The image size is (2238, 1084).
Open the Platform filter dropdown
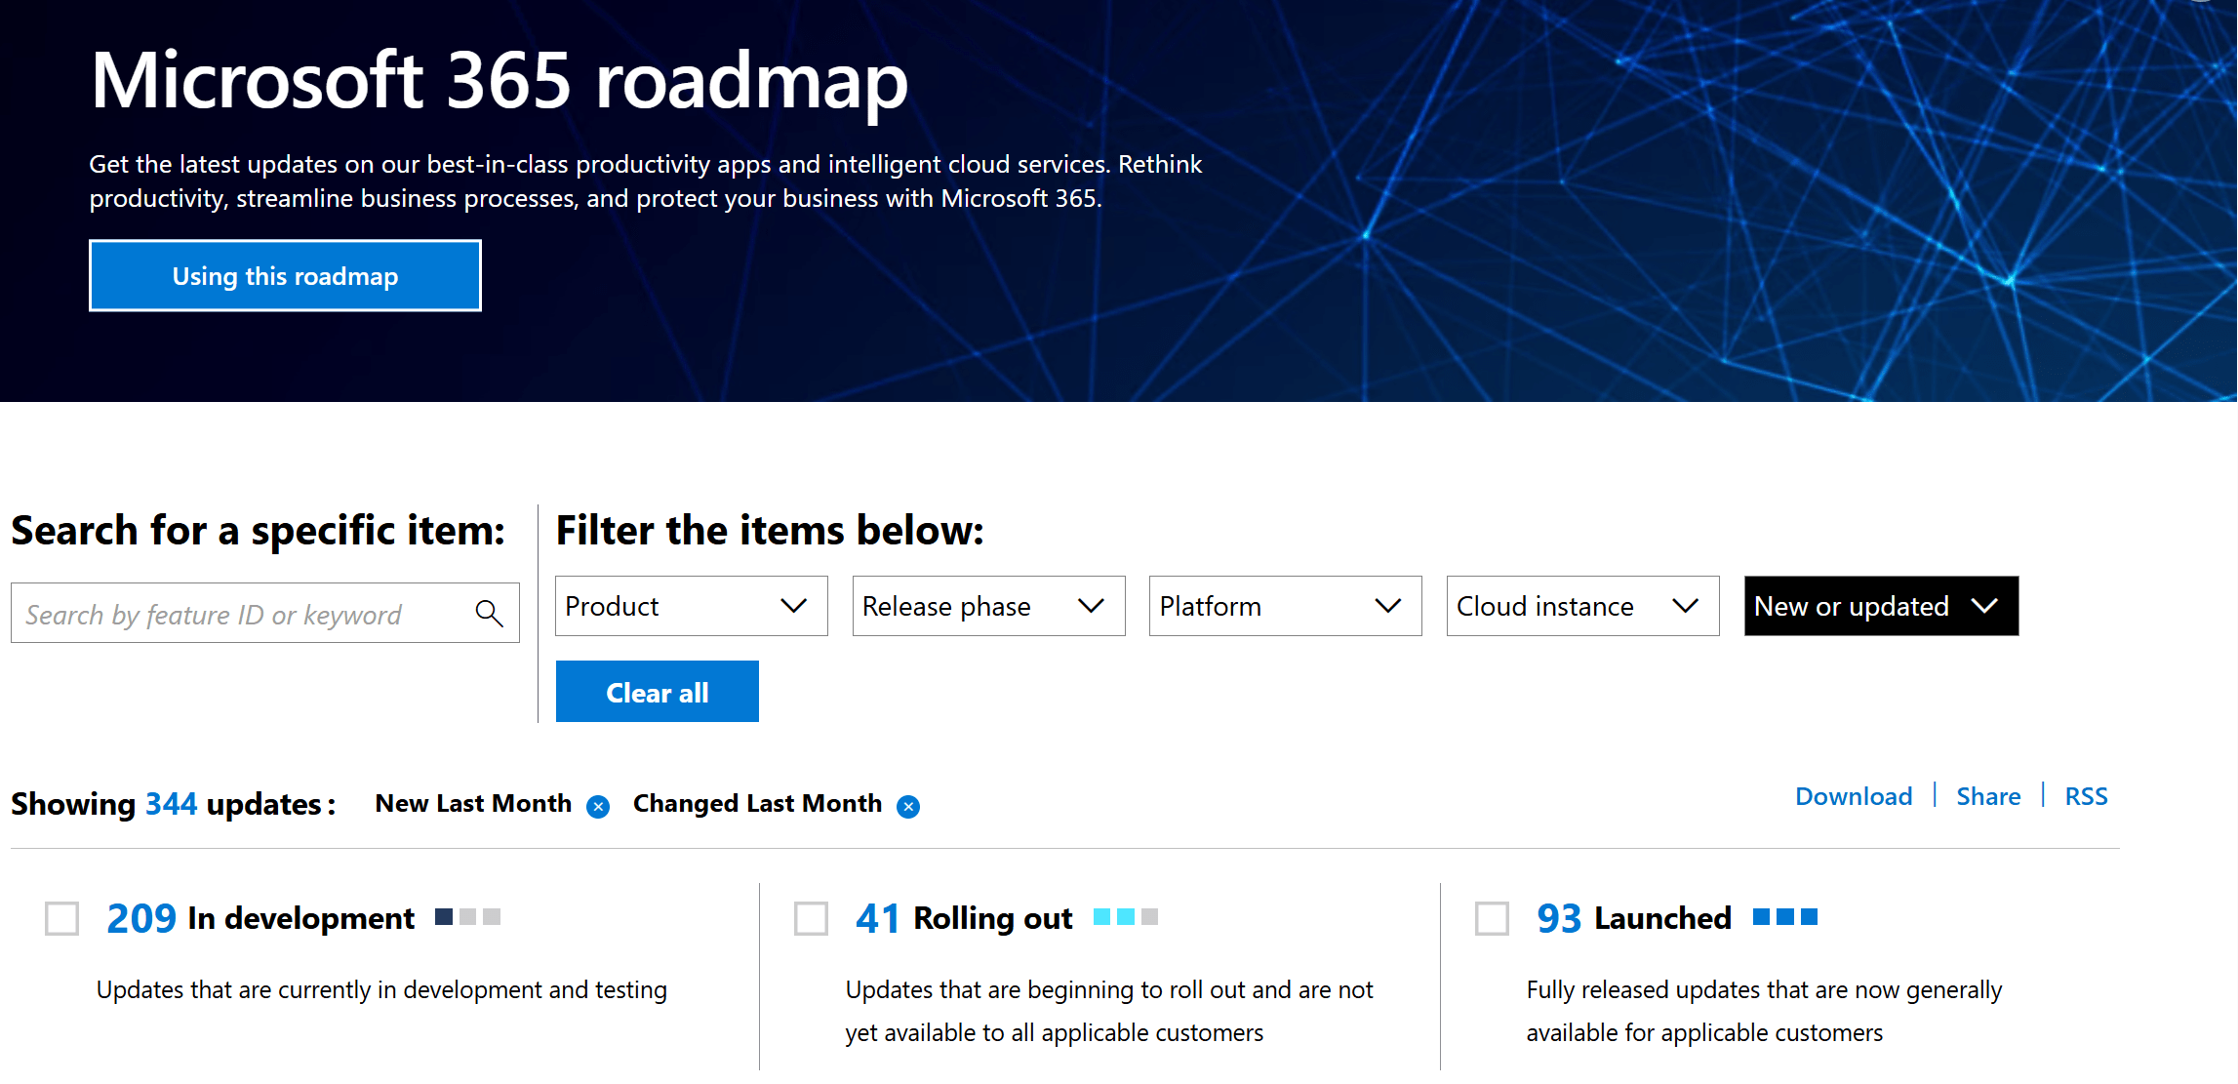1285,606
